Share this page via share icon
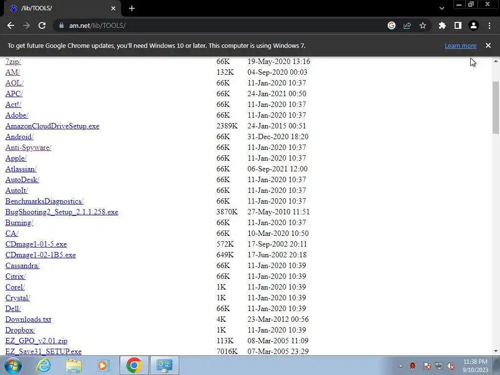500x375 pixels. (407, 25)
